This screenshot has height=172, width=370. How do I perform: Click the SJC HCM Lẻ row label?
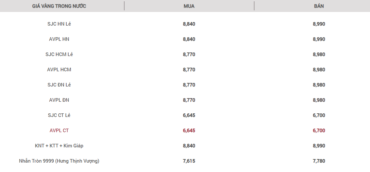pyautogui.click(x=59, y=54)
